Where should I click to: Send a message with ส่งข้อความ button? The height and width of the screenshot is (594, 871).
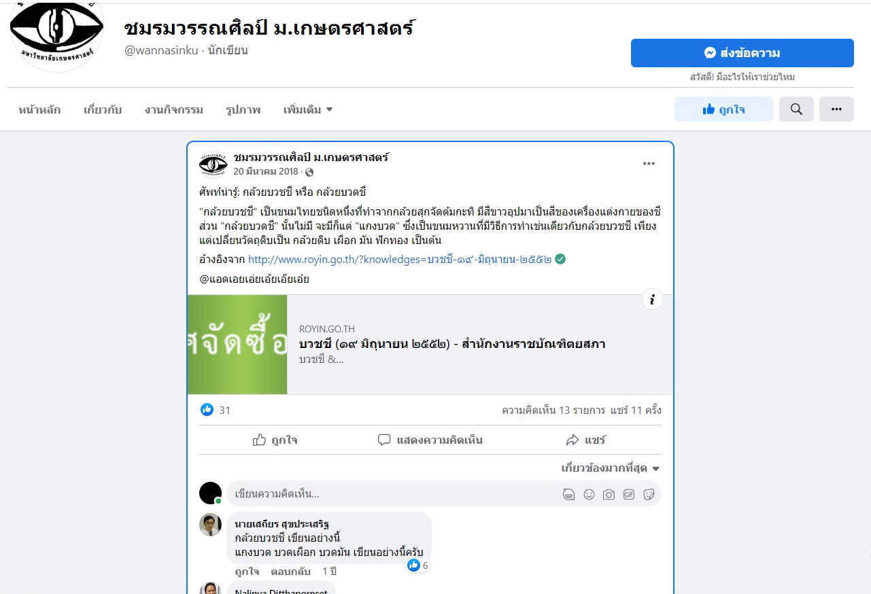(742, 53)
